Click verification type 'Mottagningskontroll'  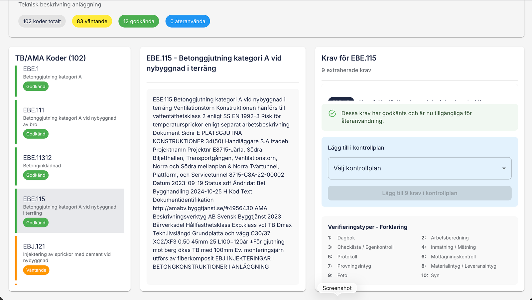coord(453,257)
